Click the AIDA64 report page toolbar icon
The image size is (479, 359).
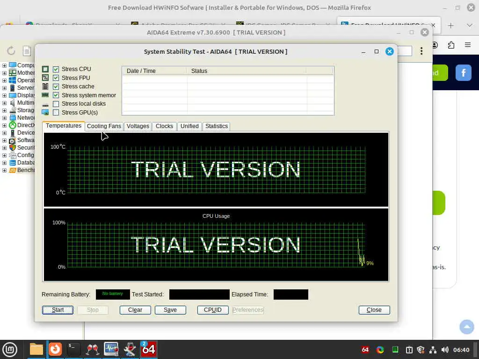(x=27, y=50)
